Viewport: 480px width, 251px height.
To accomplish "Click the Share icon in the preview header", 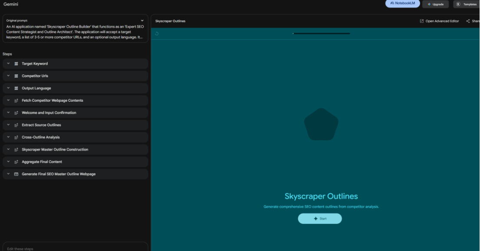I will click(468, 21).
